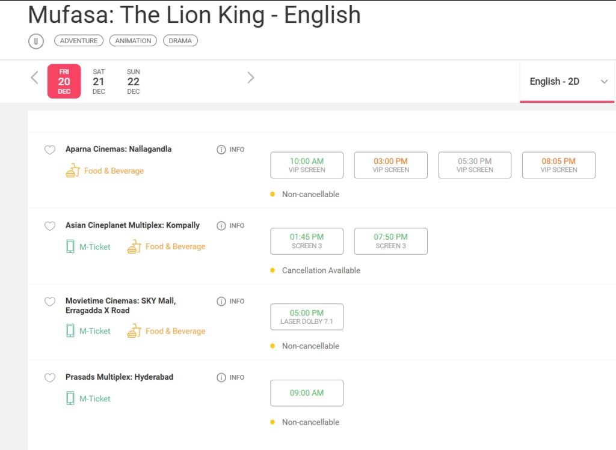Image resolution: width=616 pixels, height=450 pixels.
Task: Show next dates with right chevron
Action: pos(251,78)
